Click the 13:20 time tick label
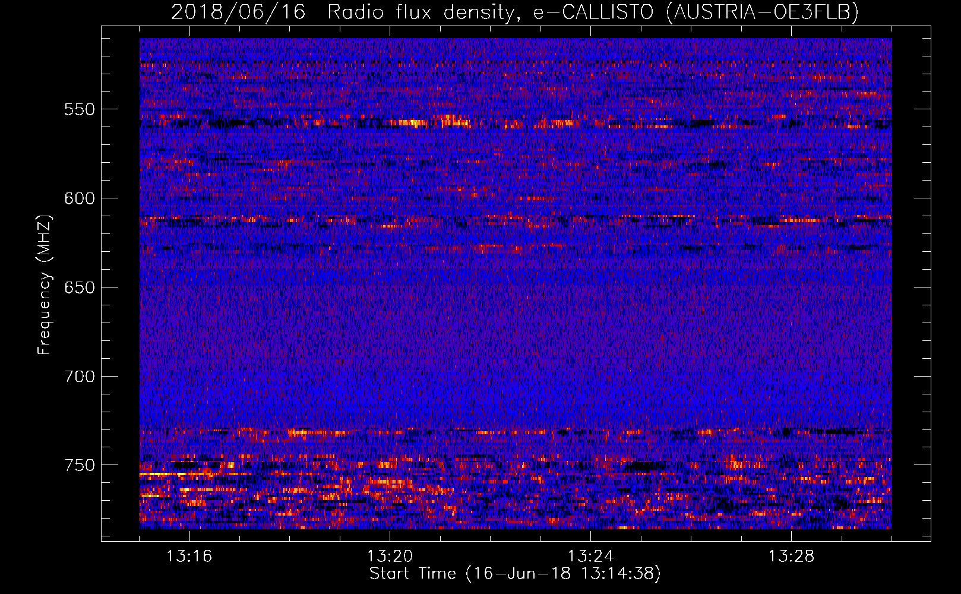The height and width of the screenshot is (594, 961). (x=390, y=557)
